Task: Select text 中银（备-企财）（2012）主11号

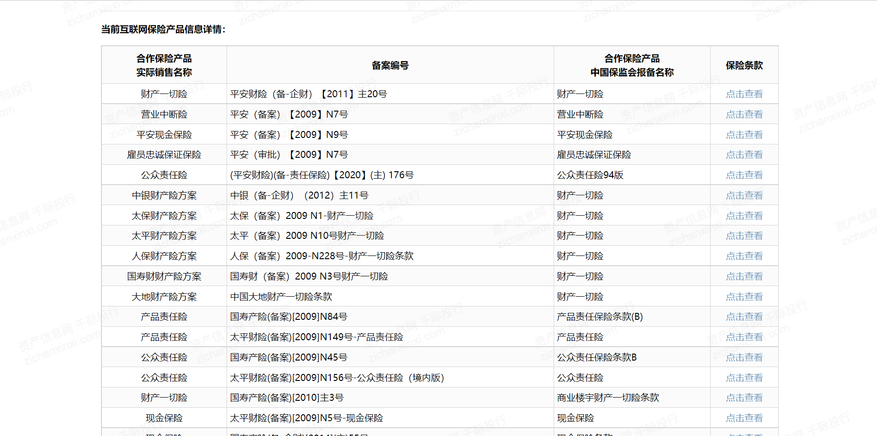Action: (299, 195)
